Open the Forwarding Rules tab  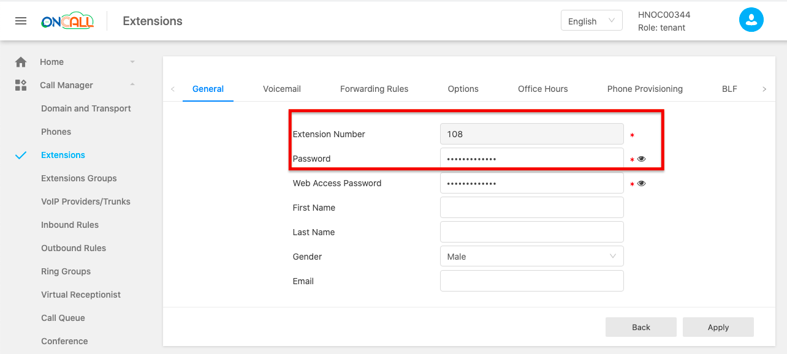374,89
